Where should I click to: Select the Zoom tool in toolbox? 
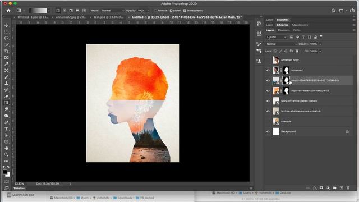pos(6,155)
